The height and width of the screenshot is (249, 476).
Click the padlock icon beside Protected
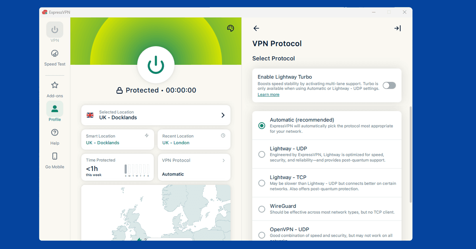pos(119,91)
